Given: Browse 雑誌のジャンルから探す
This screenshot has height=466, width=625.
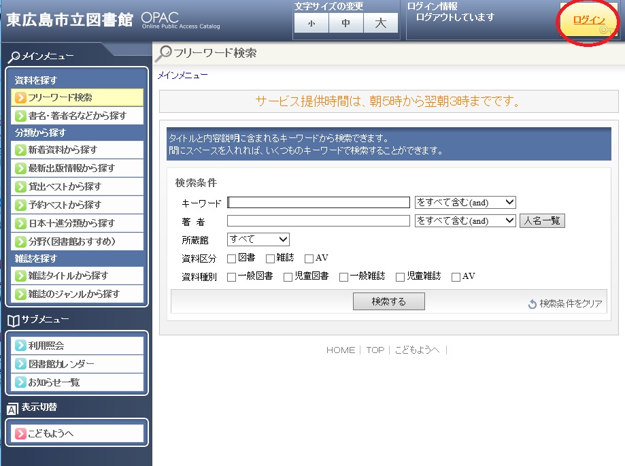Looking at the screenshot, I should click(78, 294).
